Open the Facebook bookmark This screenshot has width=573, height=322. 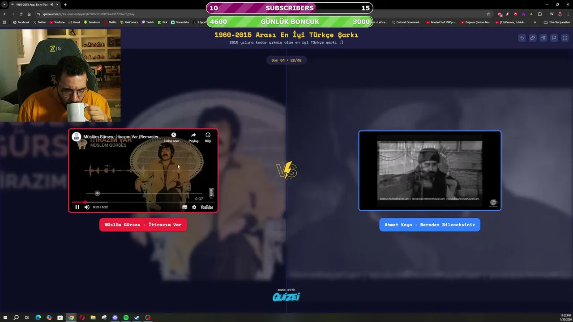click(21, 22)
